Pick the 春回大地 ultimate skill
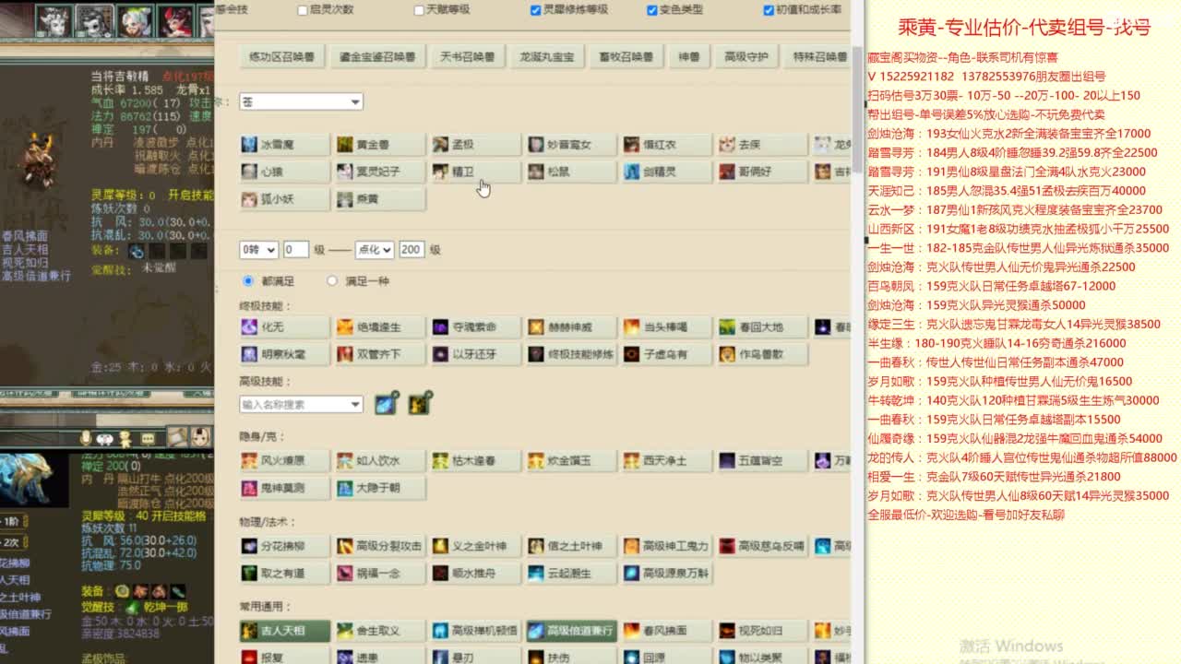Viewport: 1181px width, 664px height. click(761, 327)
